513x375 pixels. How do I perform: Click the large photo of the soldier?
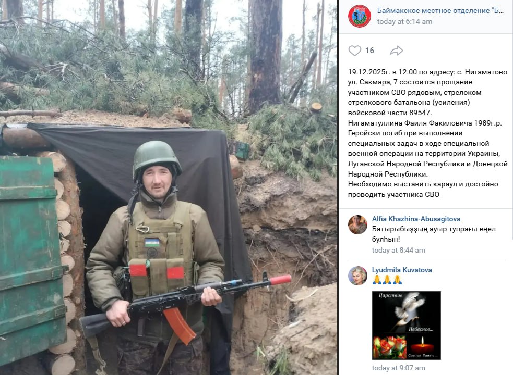point(169,187)
